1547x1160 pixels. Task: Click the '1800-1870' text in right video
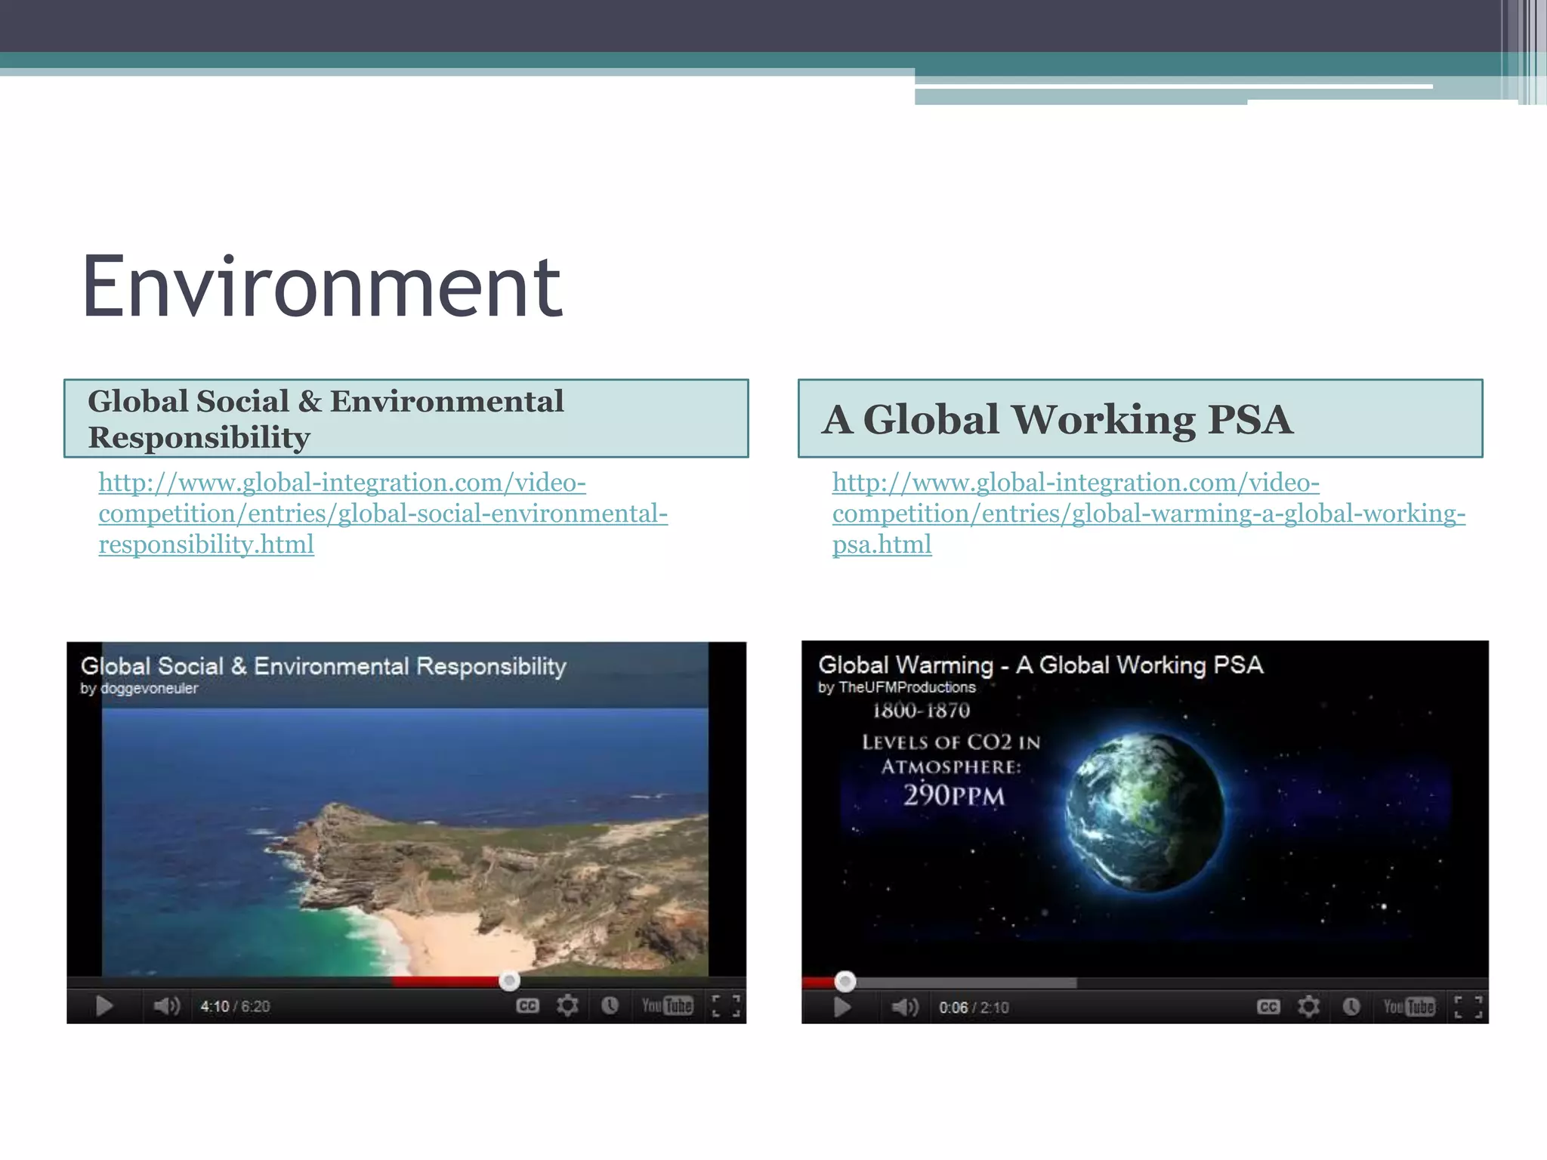coord(921,711)
